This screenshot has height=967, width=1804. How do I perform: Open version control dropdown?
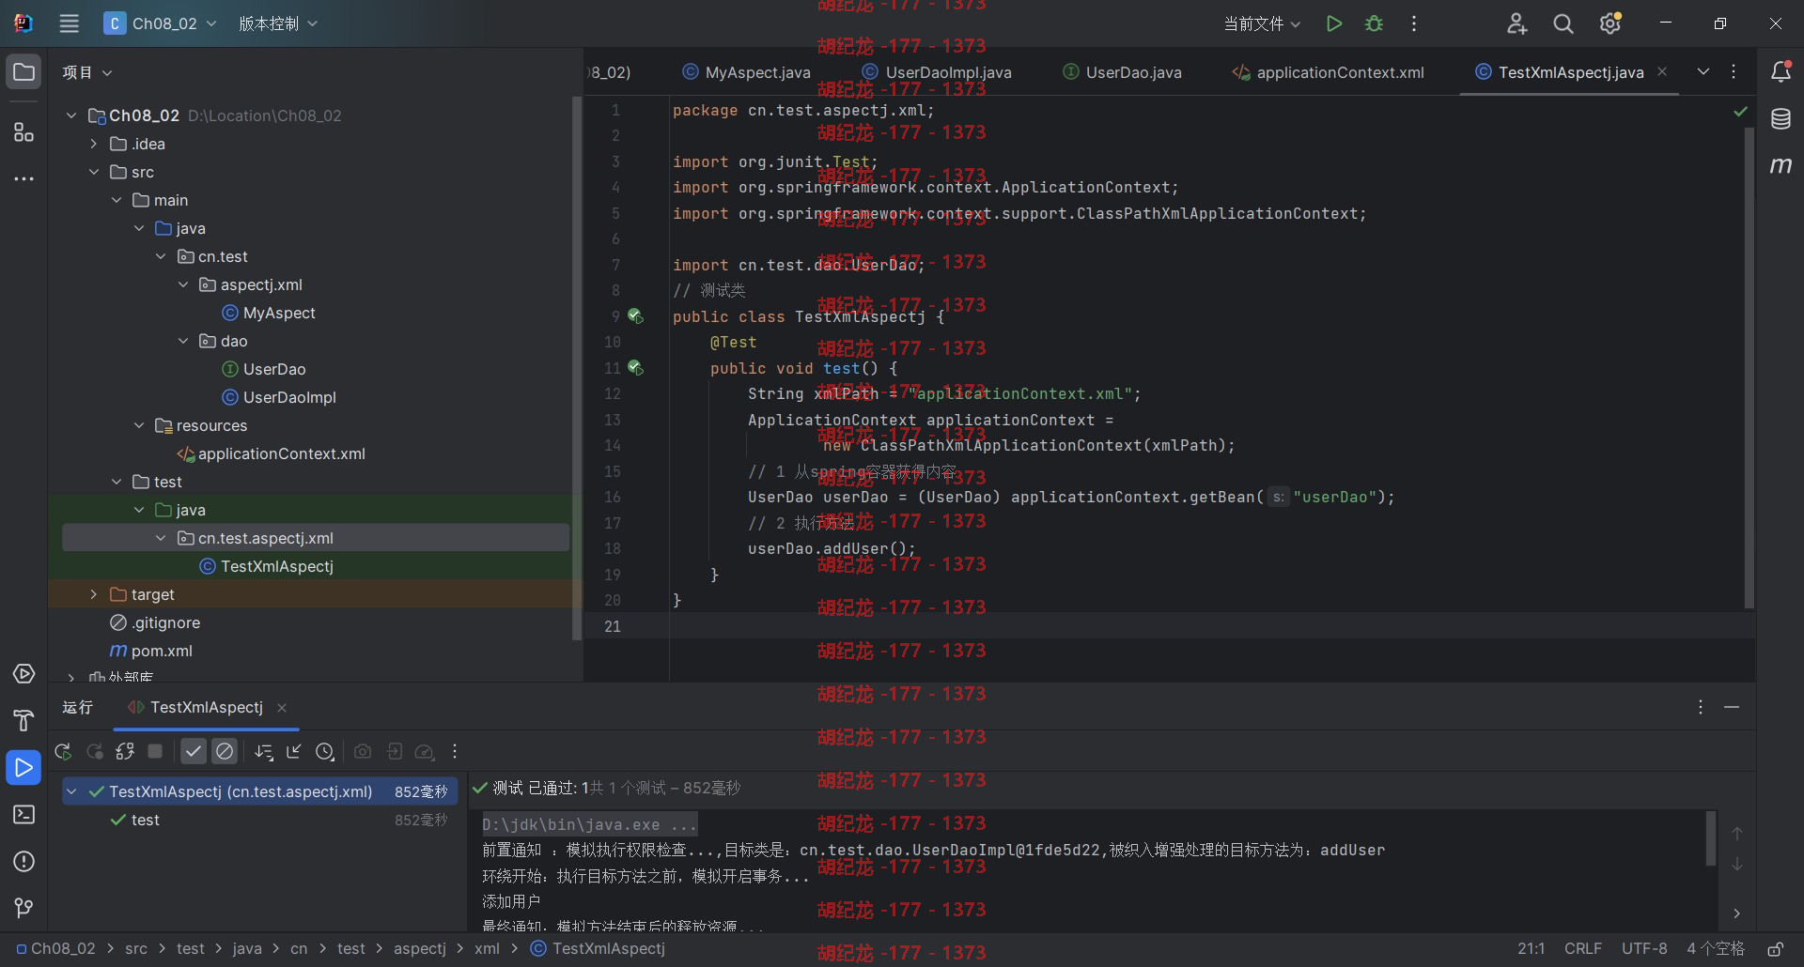[278, 23]
